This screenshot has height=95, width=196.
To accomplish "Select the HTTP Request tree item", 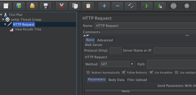I will pyautogui.click(x=24, y=24).
